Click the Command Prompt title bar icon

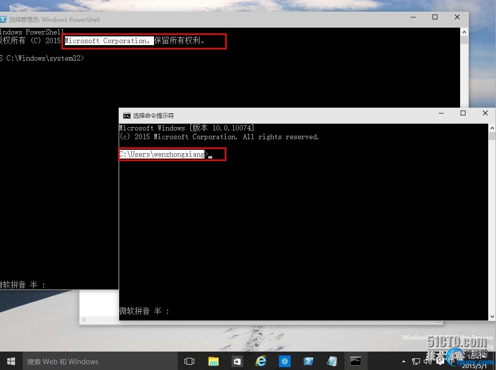pyautogui.click(x=127, y=115)
